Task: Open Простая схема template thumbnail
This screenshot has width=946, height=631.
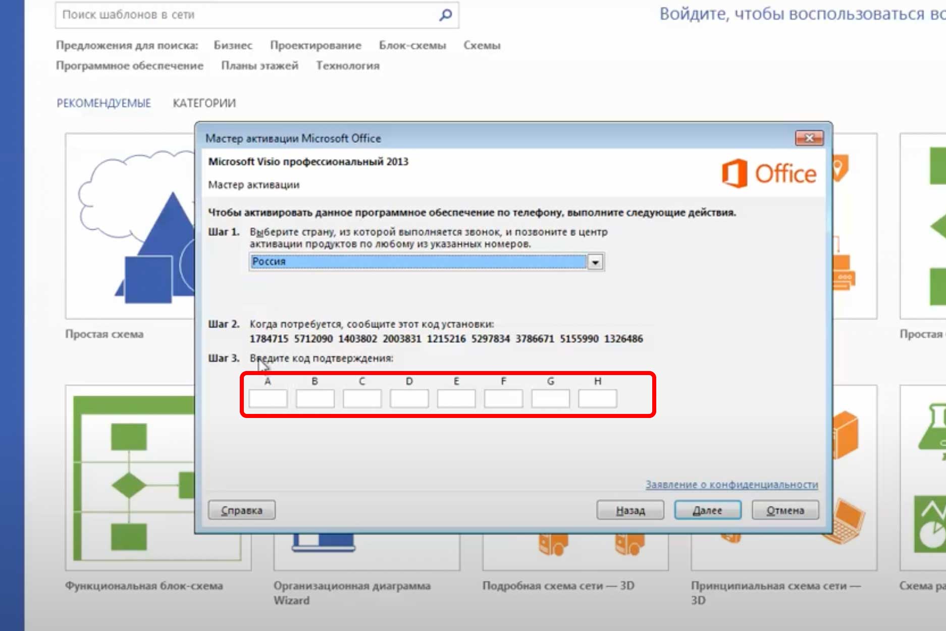Action: coord(130,226)
